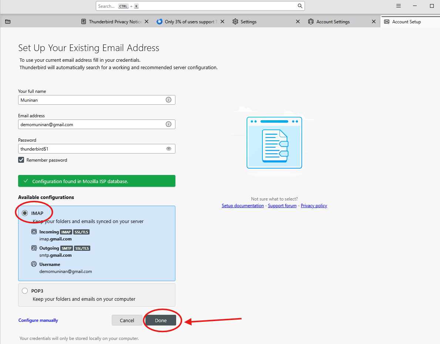Open the Configure manually link
The image size is (440, 344).
(38, 320)
